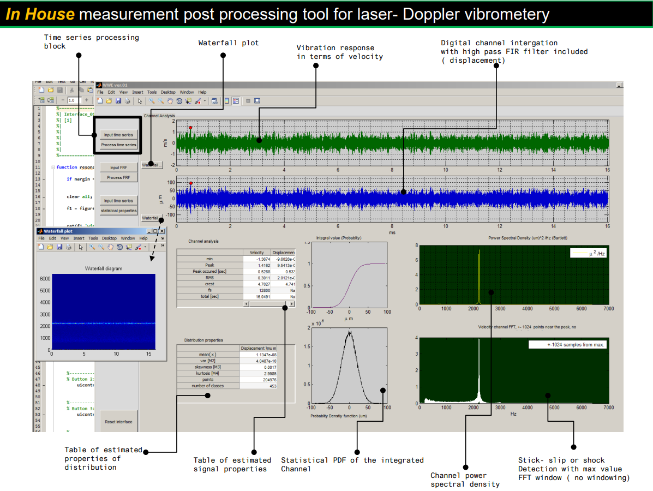Click Channel analysis table scrollbar left arrow
This screenshot has height=491, width=653.
[x=247, y=304]
